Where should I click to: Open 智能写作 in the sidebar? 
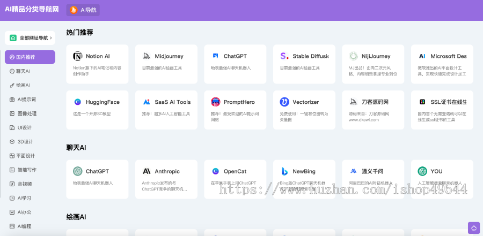(24, 170)
